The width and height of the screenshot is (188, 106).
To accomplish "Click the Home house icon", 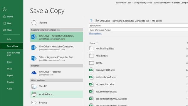I will click(x=5, y=16).
